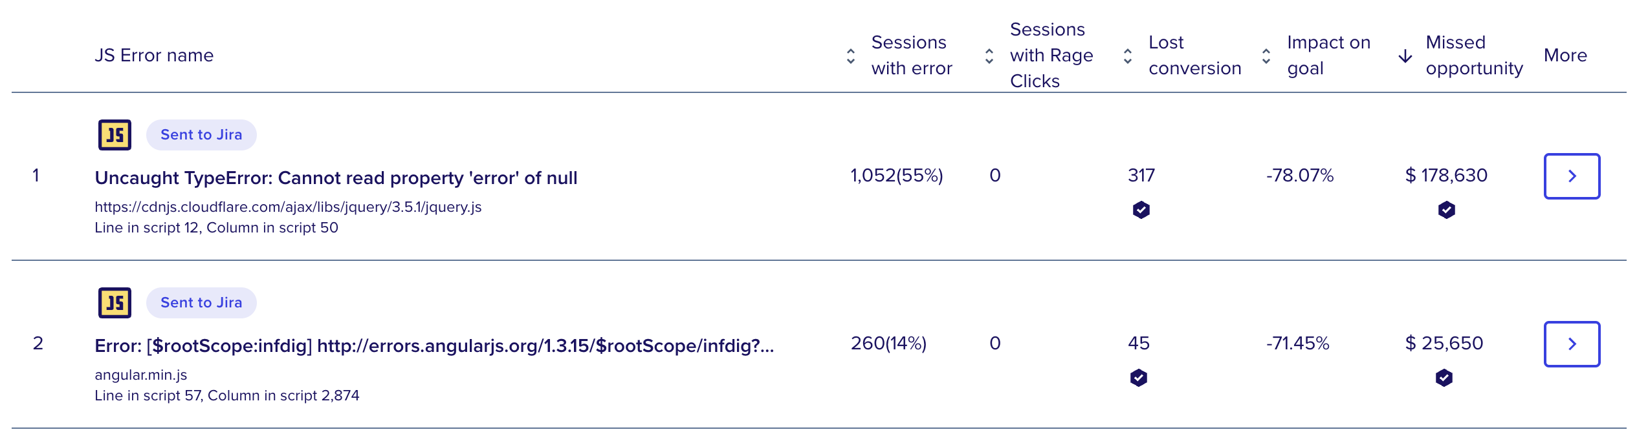Sort by Sessions with error column arrows
1637x443 pixels.
pyautogui.click(x=851, y=56)
